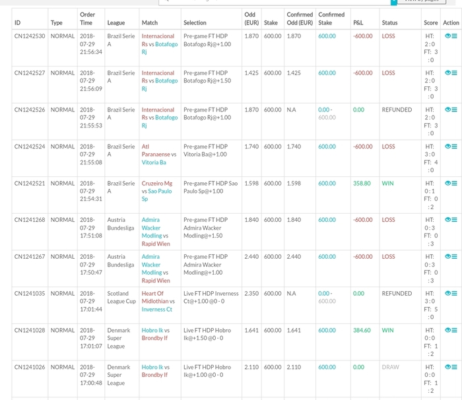462x400 pixels.
Task: Click the Selection column header
Action: [195, 22]
